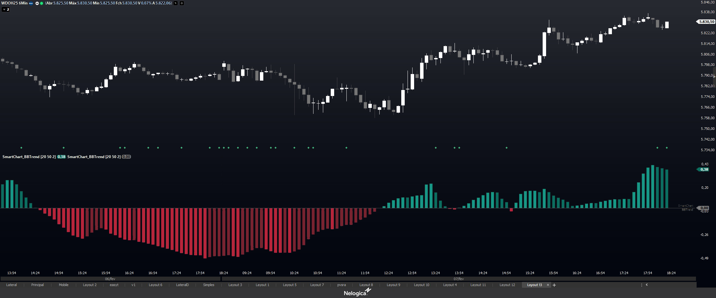The image size is (716, 298).
Task: Click the diagonal arrow icon in the chart header
Action: [x=176, y=3]
